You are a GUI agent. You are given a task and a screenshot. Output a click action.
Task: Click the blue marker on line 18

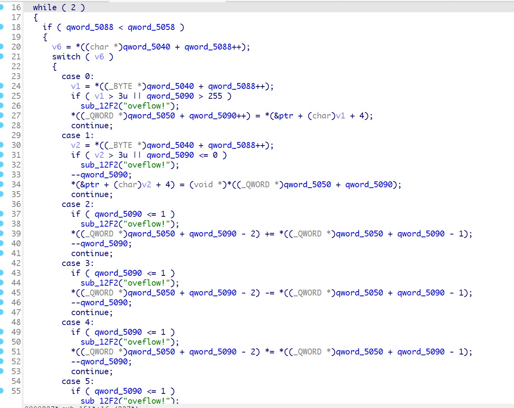(x=1, y=27)
